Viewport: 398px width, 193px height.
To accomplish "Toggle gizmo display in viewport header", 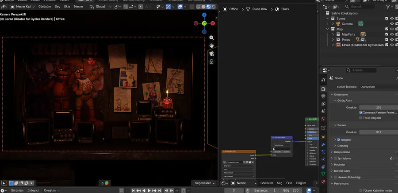I will tap(168, 7).
